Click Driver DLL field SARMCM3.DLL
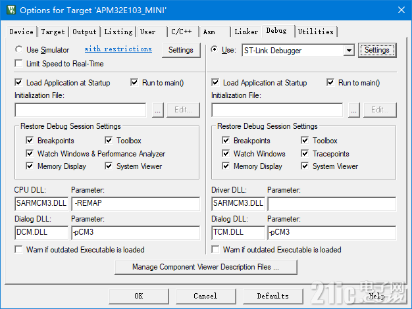 [238, 204]
